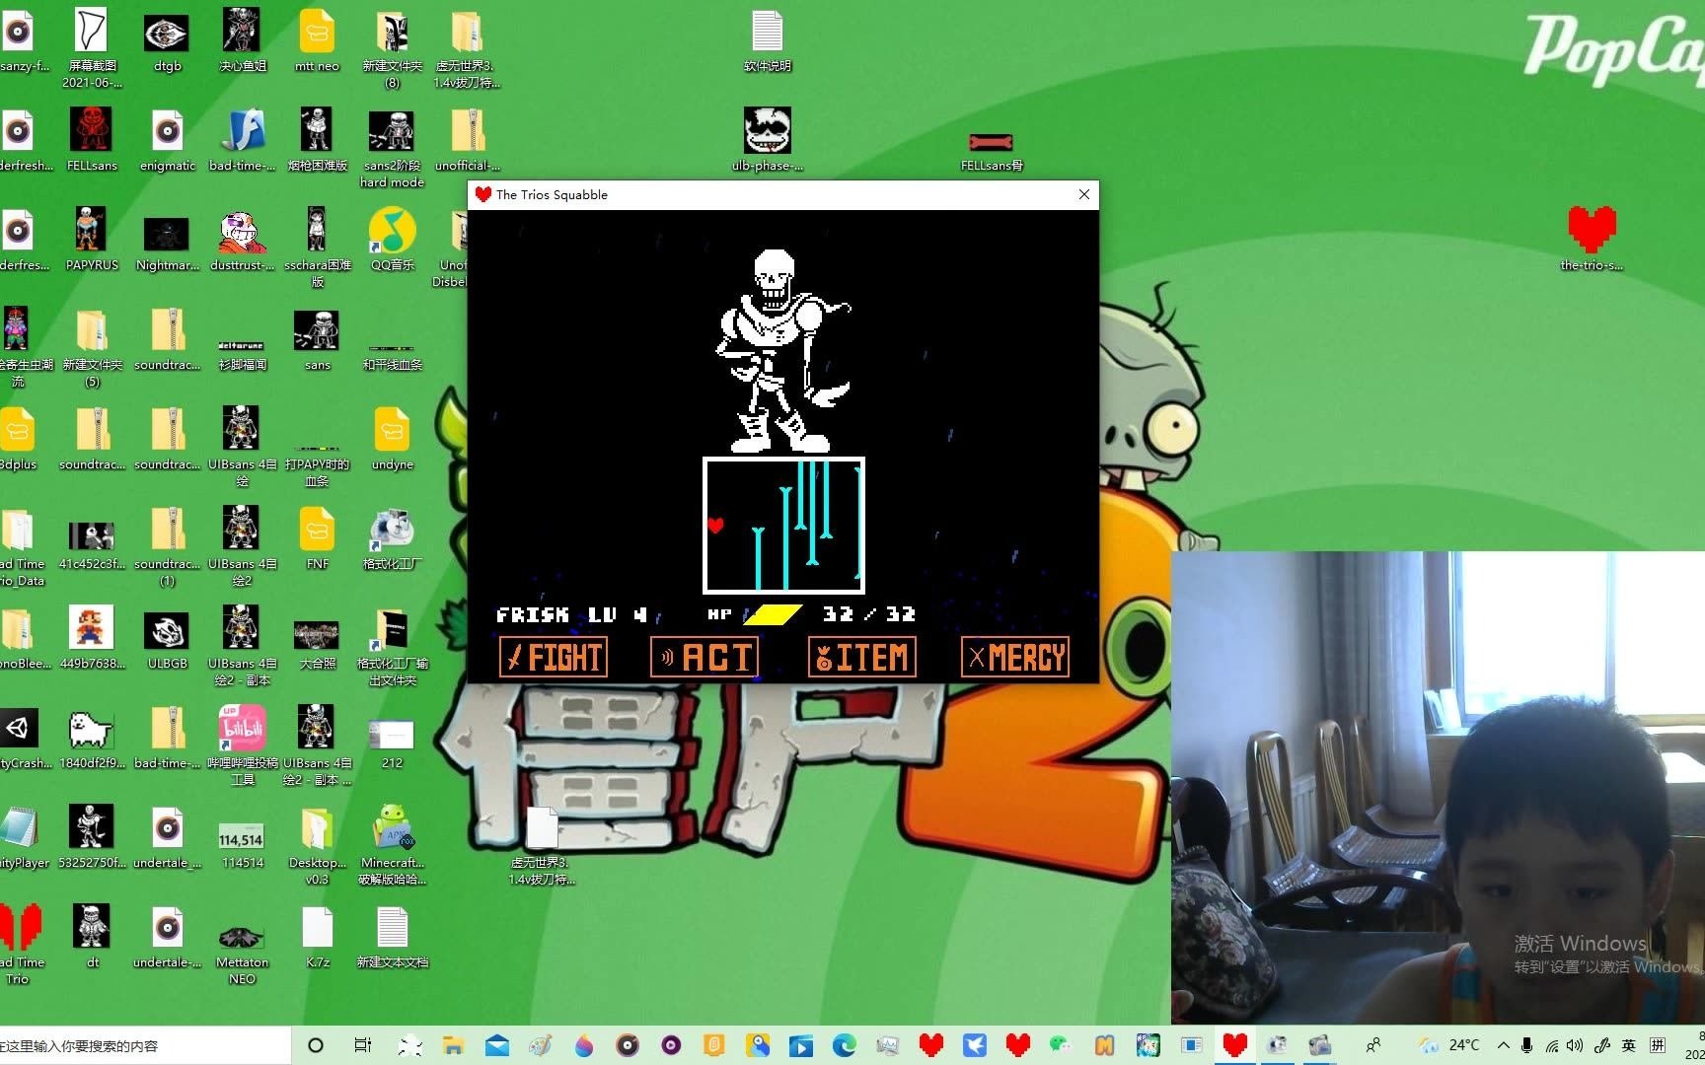Choose the ACT battle option

click(704, 657)
